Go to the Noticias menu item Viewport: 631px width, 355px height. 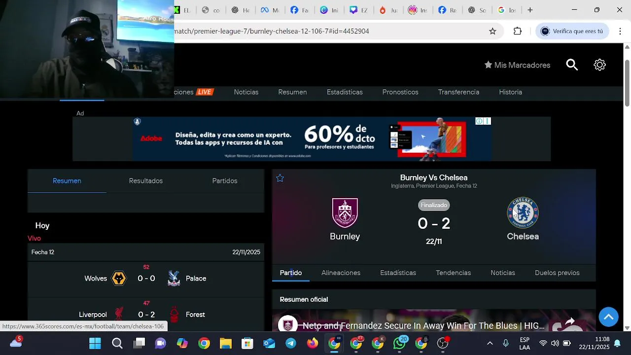click(246, 92)
